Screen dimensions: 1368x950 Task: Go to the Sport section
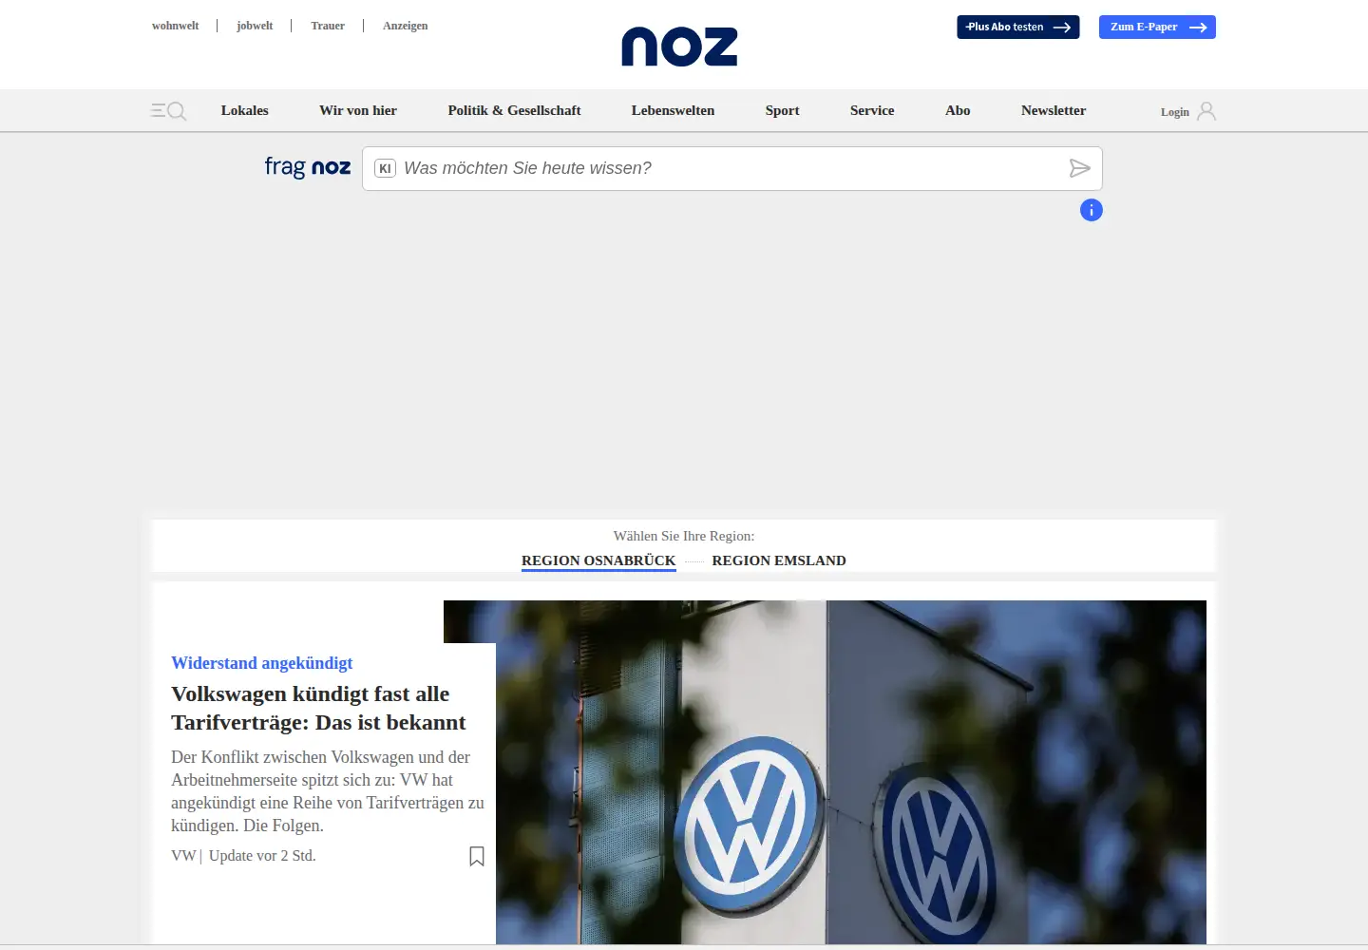click(x=782, y=110)
